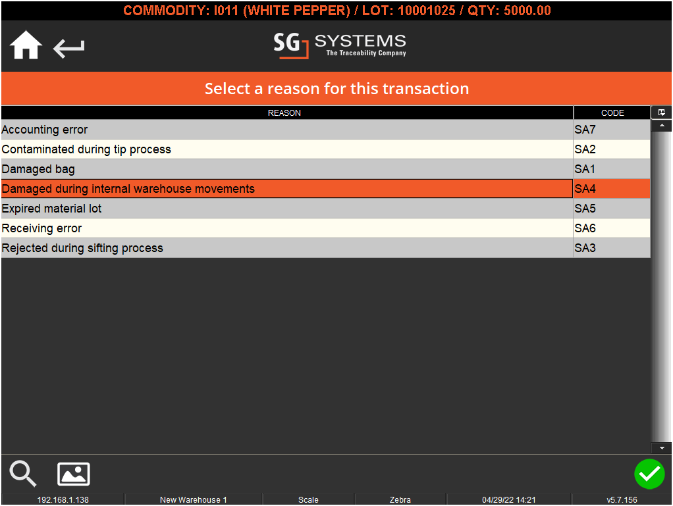This screenshot has height=506, width=673.
Task: Confirm with the green checkmark button
Action: coord(649,474)
